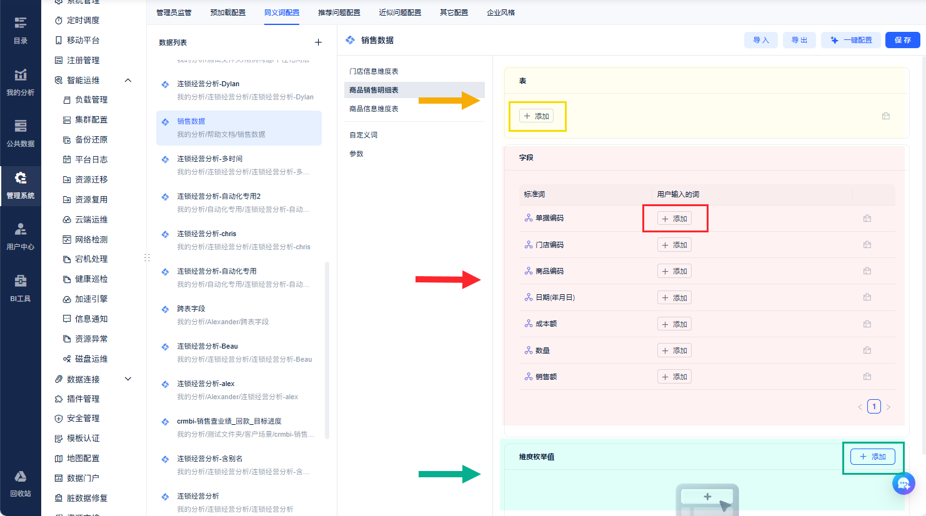Switch to the 近似问题配置 tab
This screenshot has width=926, height=516.
point(400,12)
